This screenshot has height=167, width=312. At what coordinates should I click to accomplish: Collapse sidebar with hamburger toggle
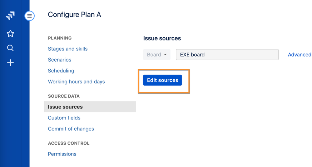click(29, 16)
